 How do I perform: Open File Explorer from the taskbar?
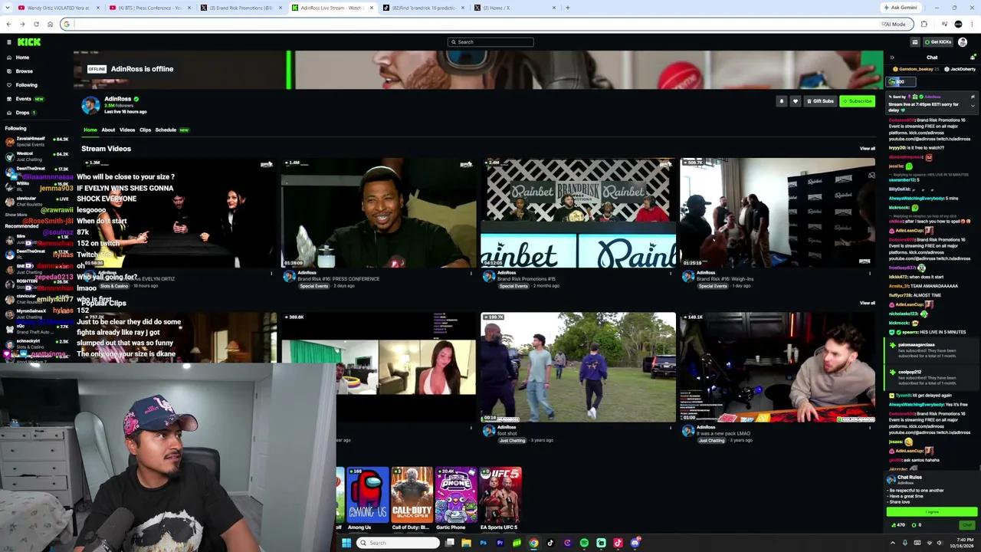point(466,543)
